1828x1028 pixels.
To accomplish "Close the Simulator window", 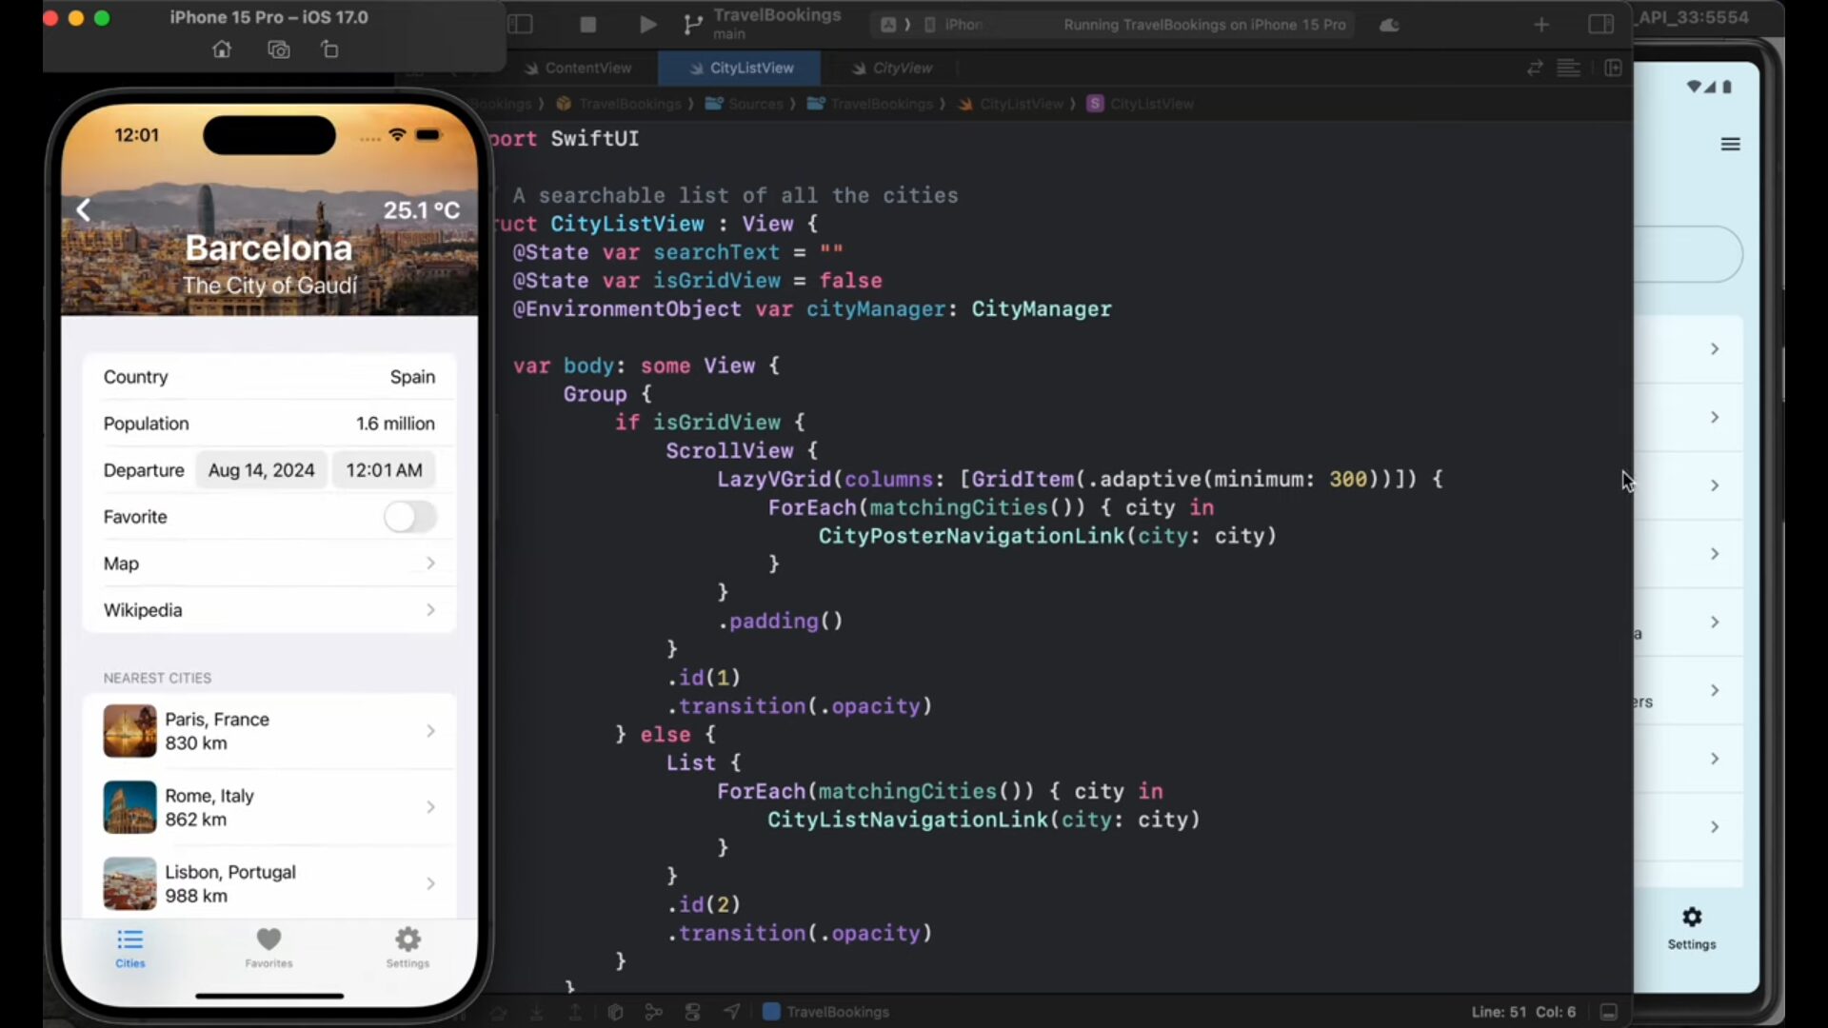I will [x=51, y=18].
